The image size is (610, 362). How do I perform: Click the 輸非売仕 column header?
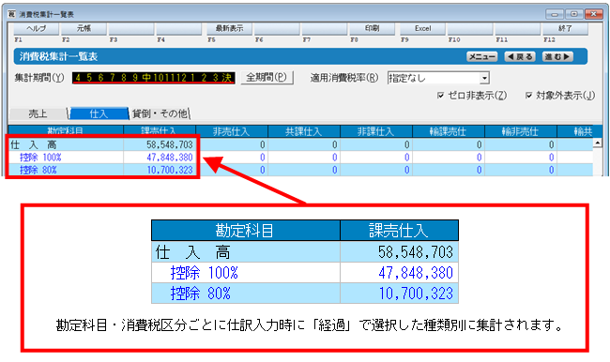(521, 131)
